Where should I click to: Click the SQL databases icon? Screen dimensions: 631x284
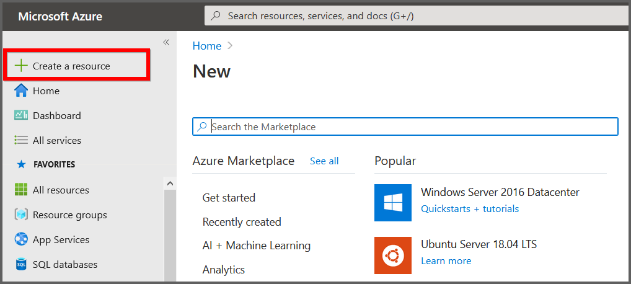click(22, 264)
